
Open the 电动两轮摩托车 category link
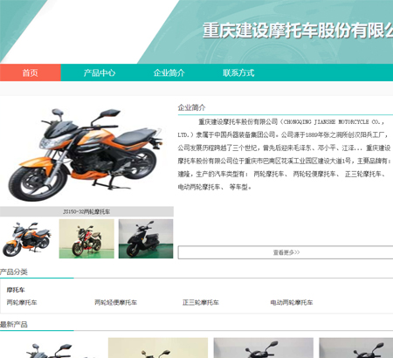(x=292, y=302)
